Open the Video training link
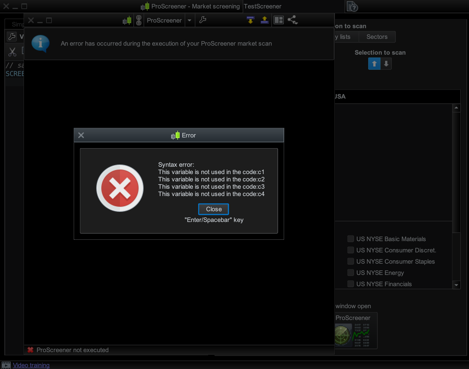The width and height of the screenshot is (469, 369). (x=31, y=365)
